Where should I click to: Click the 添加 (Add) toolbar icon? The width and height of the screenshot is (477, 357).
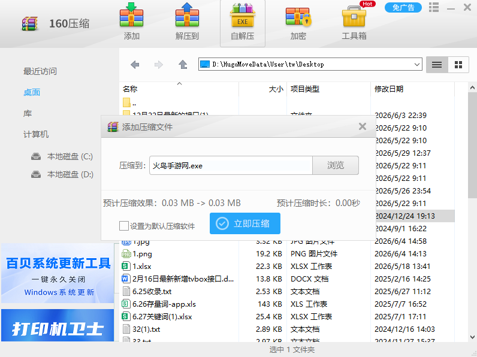click(x=131, y=22)
